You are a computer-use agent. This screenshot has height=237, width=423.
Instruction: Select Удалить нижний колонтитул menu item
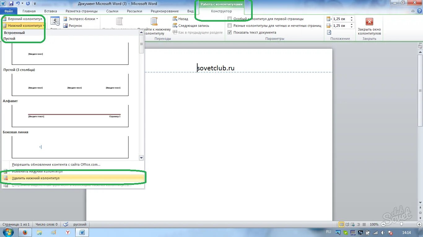click(x=73, y=178)
